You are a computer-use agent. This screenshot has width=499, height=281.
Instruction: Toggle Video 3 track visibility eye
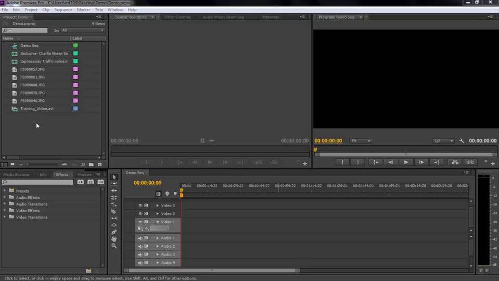click(x=140, y=206)
